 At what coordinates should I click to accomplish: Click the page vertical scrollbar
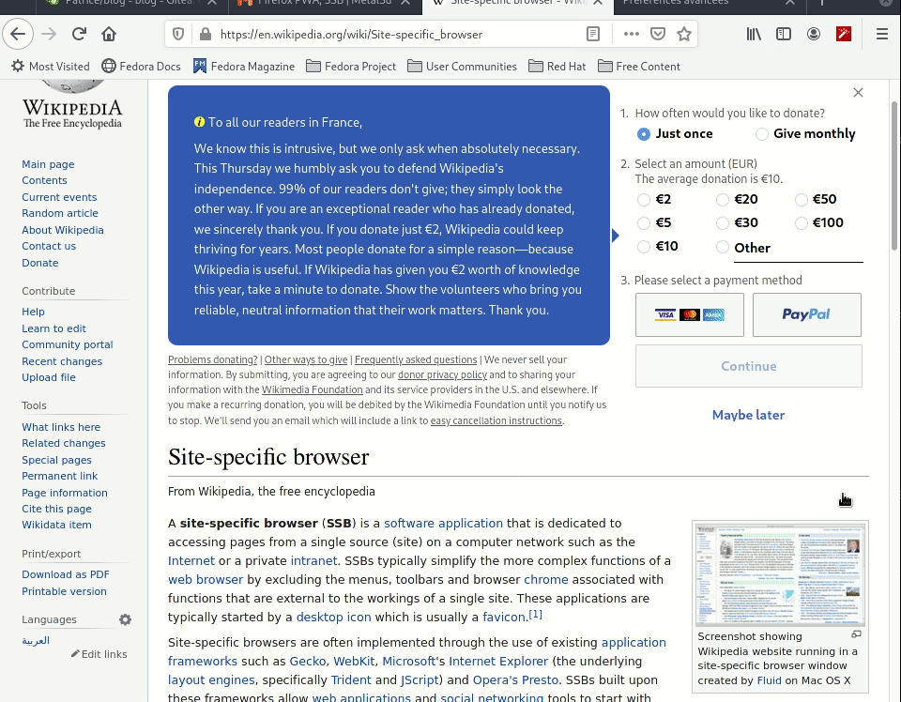(x=894, y=175)
